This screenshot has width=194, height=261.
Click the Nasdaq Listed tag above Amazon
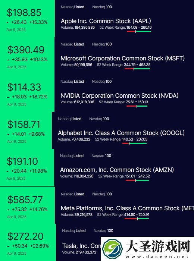72,156
